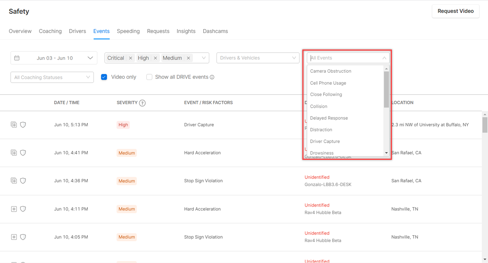Click shield icon for Jun 10, 4:41 PM event
488x263 pixels.
pos(23,153)
